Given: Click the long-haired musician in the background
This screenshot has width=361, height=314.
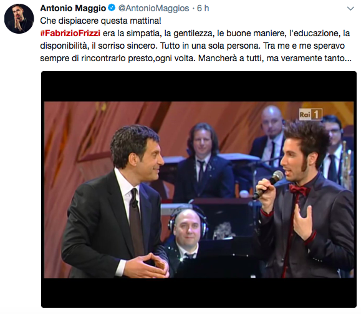Looking at the screenshot, I should [x=203, y=162].
